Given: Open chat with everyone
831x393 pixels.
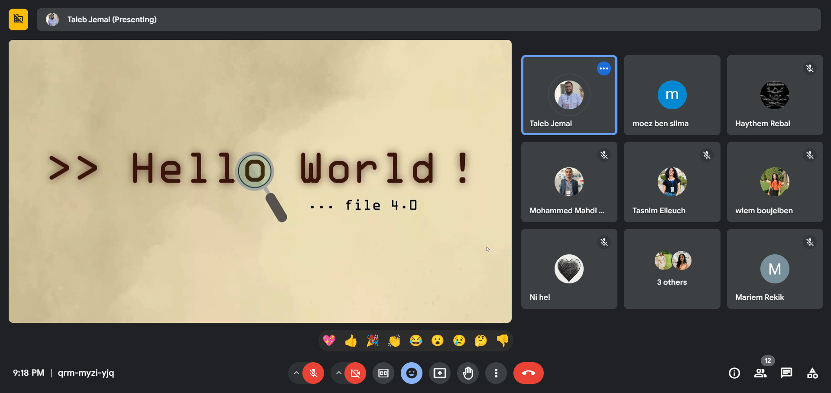Looking at the screenshot, I should pos(786,373).
